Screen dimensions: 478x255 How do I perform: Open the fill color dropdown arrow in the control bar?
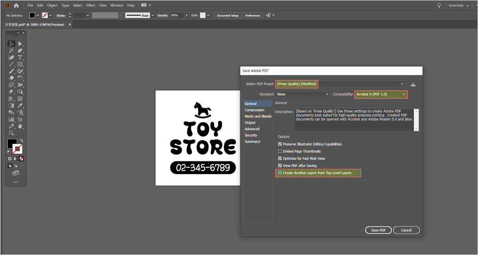pyautogui.click(x=38, y=15)
